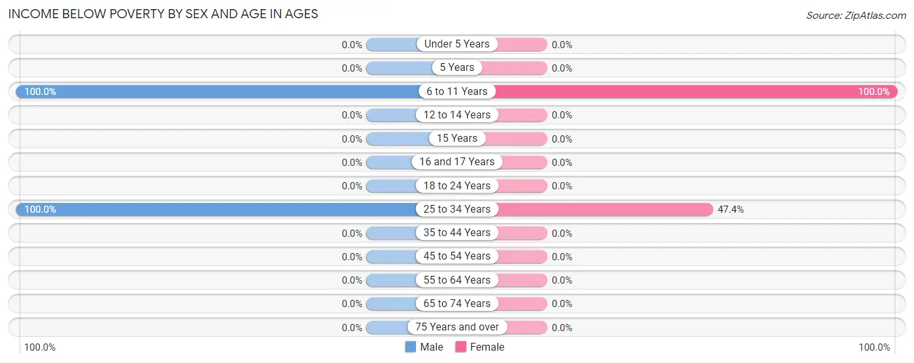Screen dimensions: 914x363
Task: Click the male 6 to 11 Years bar
Action: pyautogui.click(x=218, y=92)
